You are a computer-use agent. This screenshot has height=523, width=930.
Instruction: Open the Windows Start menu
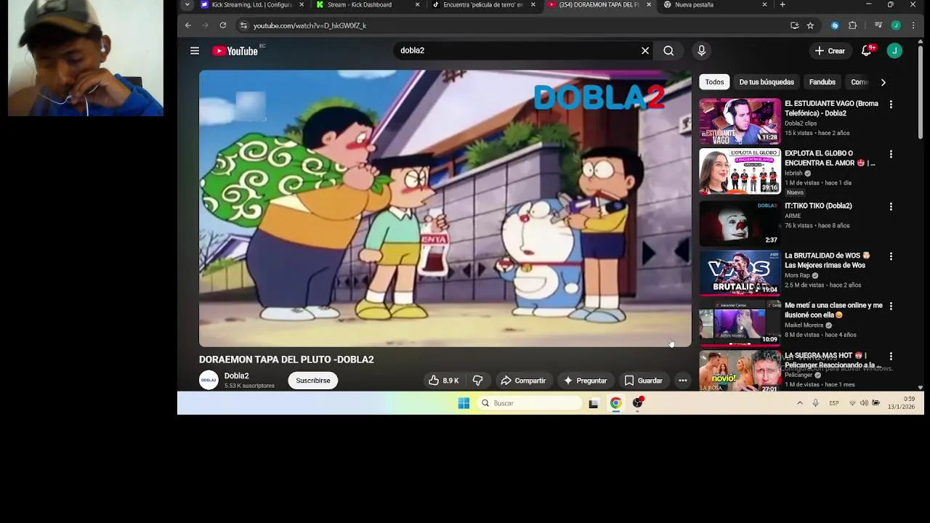pyautogui.click(x=464, y=403)
